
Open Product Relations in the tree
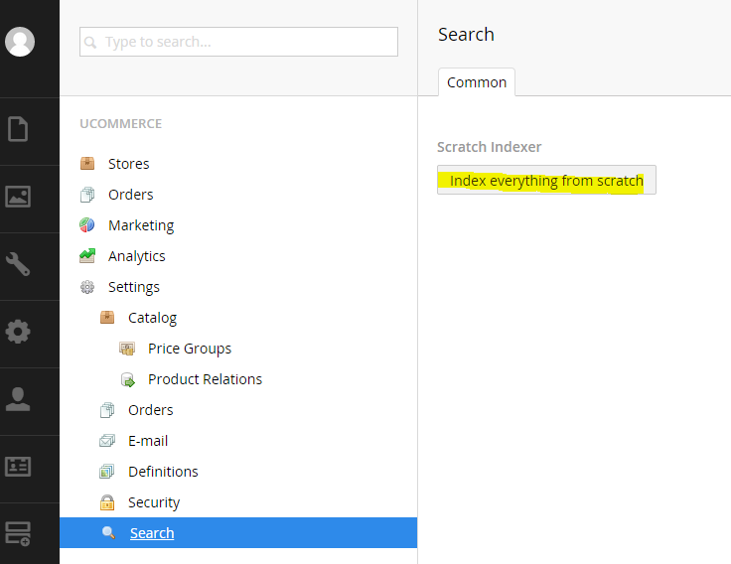pos(206,379)
